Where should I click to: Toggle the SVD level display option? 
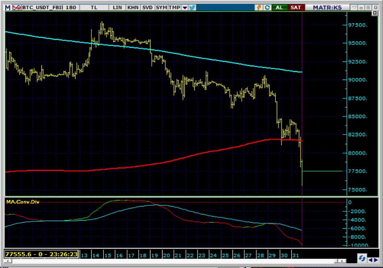147,8
